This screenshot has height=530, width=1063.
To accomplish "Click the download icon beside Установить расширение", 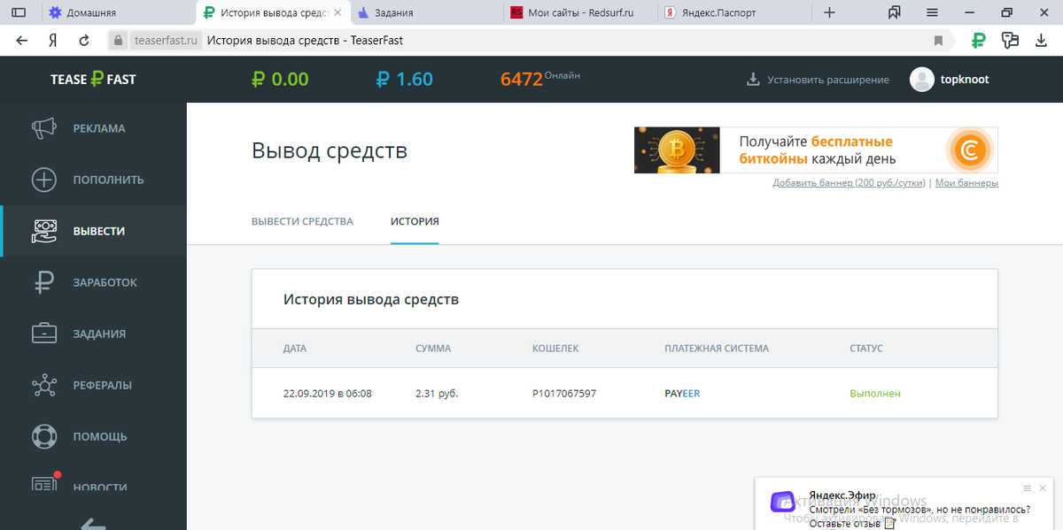I will coord(753,79).
